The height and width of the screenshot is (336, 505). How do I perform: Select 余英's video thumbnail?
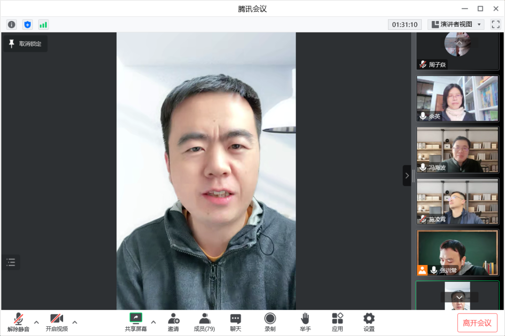(457, 98)
